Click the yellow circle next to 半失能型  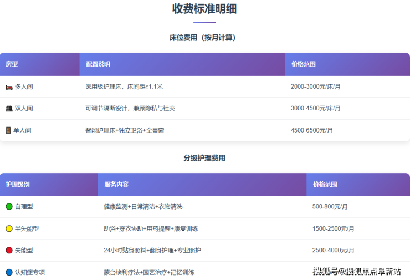[x=9, y=228]
